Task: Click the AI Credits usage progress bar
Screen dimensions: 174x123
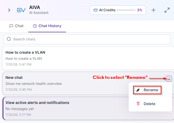Action: (x=126, y=10)
